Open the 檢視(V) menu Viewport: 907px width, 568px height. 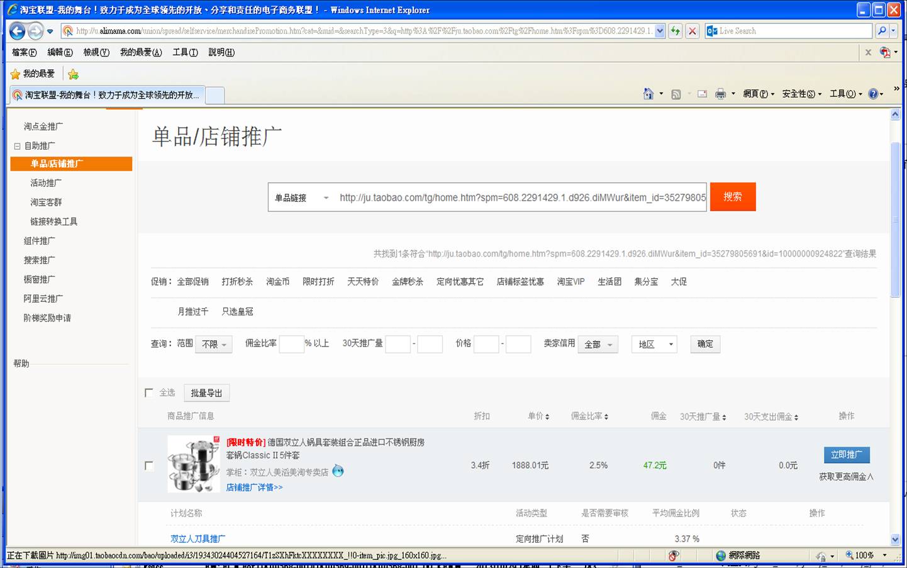point(96,52)
